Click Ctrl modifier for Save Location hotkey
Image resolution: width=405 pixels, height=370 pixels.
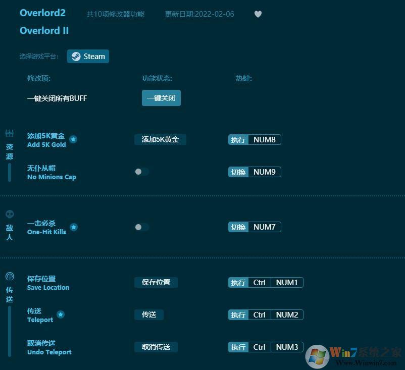(260, 283)
